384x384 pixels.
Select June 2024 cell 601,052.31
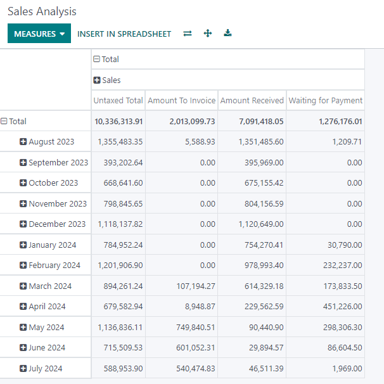[181, 347]
